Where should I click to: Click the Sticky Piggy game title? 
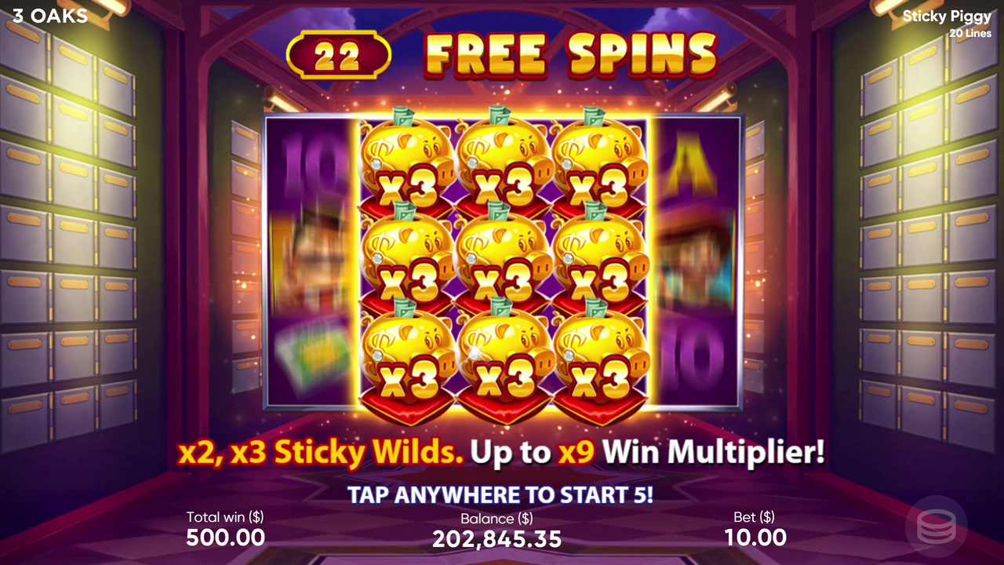(947, 16)
